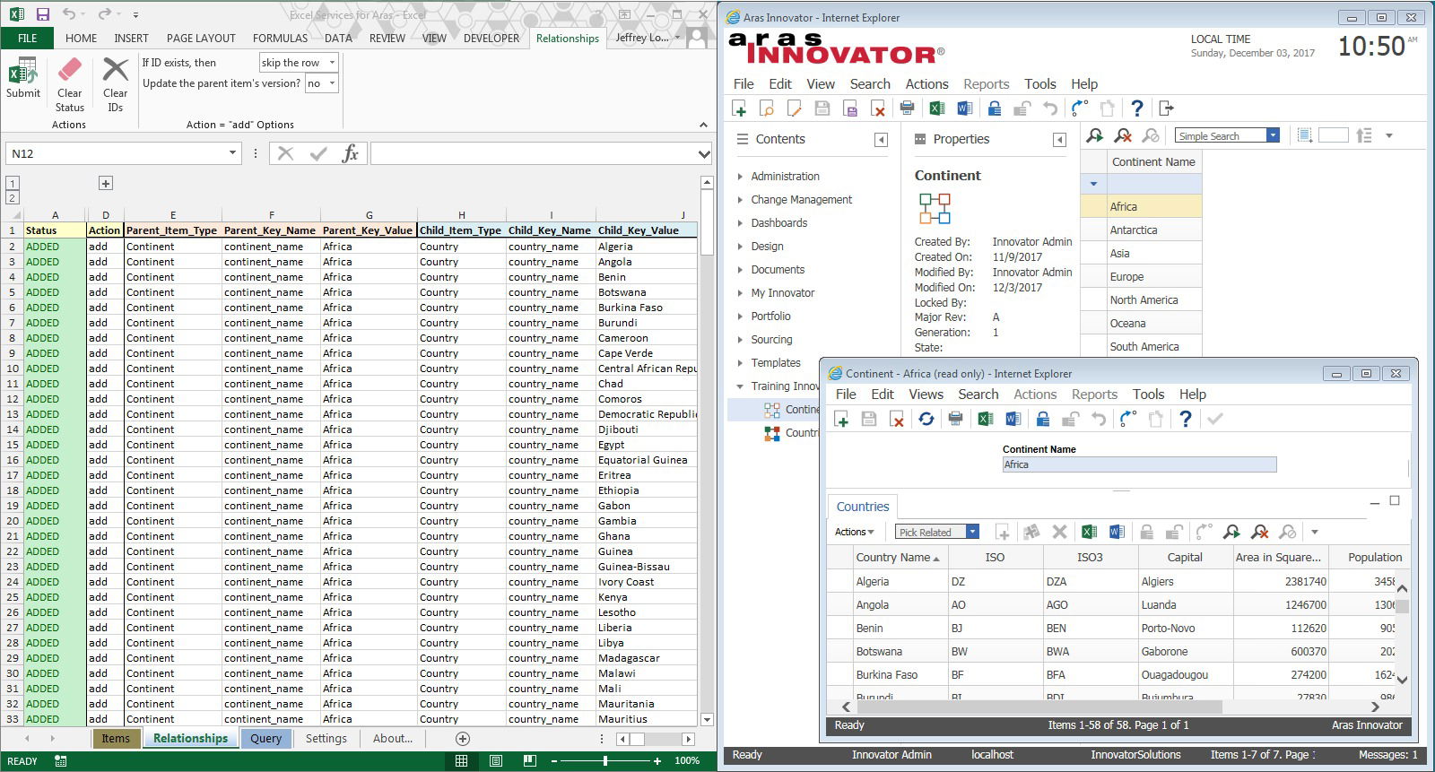Screen dimensions: 1435x772
Task: Open Tools menu in Aras main window
Action: (1040, 84)
